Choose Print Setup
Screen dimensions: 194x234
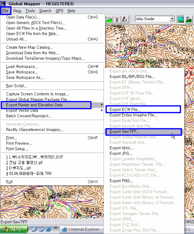(x=52, y=149)
